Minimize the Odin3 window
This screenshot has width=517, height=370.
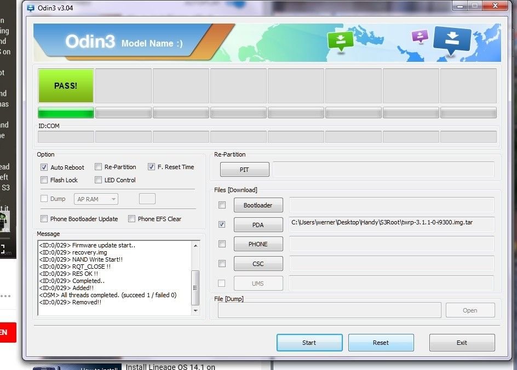pos(459,5)
